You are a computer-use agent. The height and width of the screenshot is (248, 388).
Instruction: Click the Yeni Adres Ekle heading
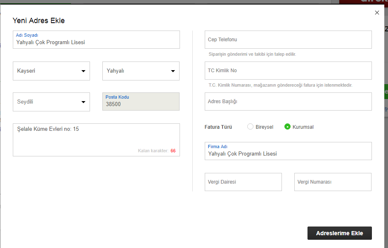coord(39,21)
